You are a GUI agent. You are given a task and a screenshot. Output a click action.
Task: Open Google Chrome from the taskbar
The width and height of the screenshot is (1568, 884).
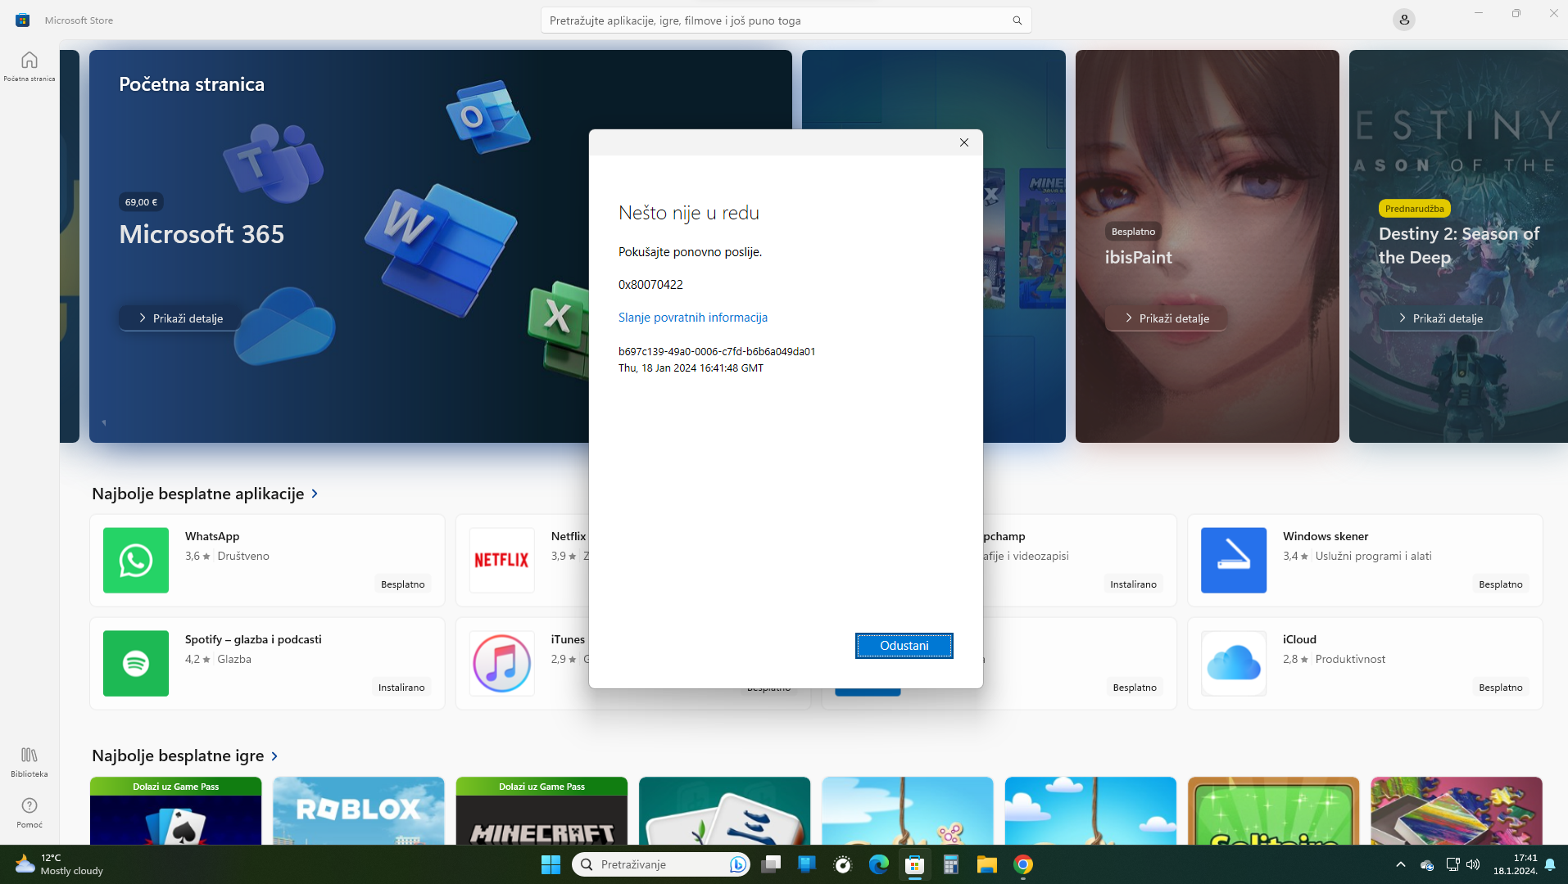(1022, 864)
